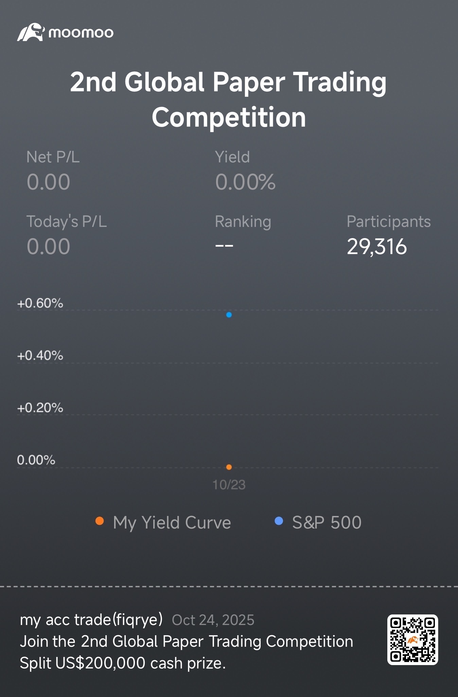Viewport: 458px width, 697px height.
Task: Toggle the S&P 500 legend label
Action: [327, 522]
